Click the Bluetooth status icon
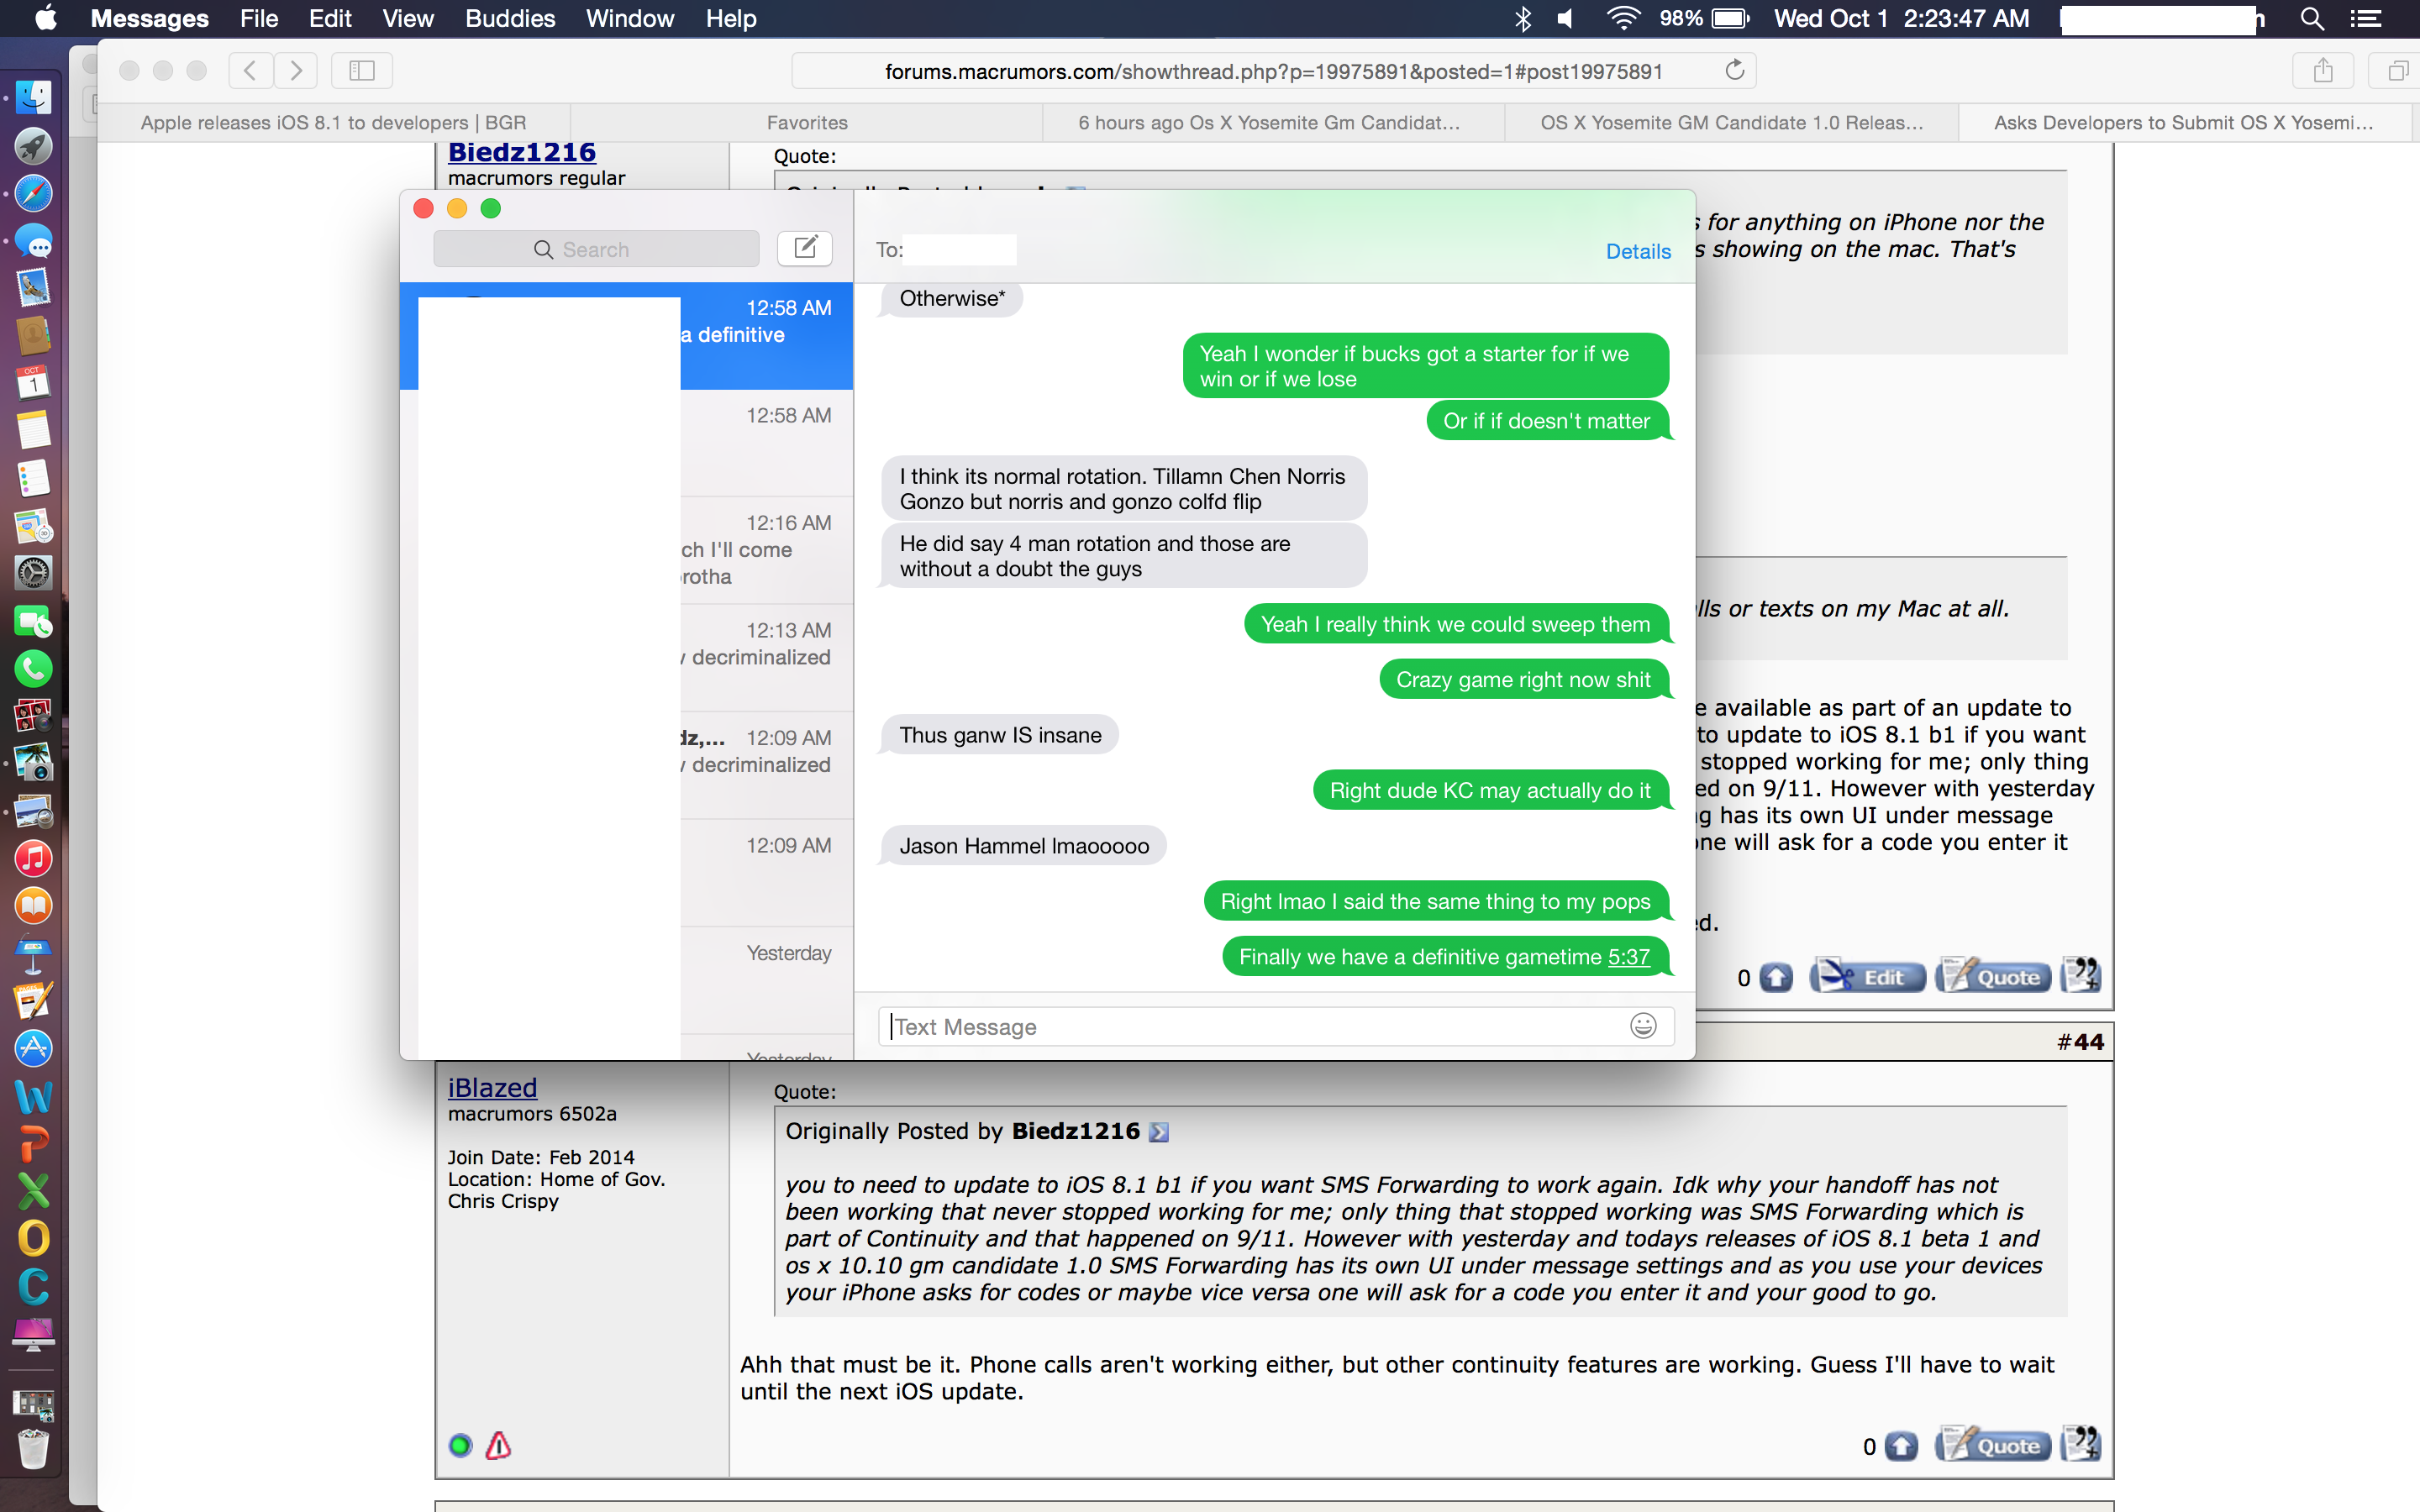2420x1512 pixels. 1523,18
